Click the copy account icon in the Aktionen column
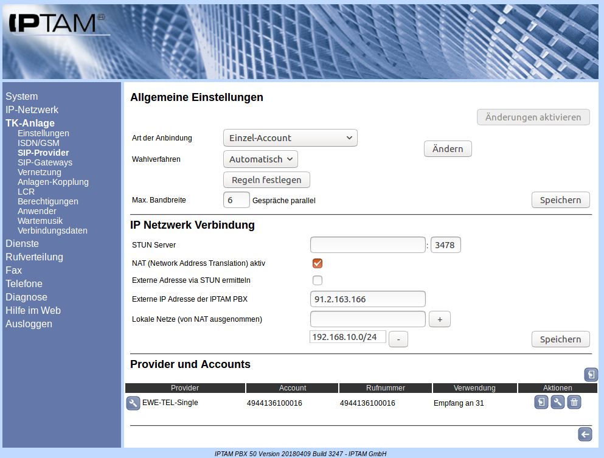Screen dimensions: 604x458 click(541, 402)
